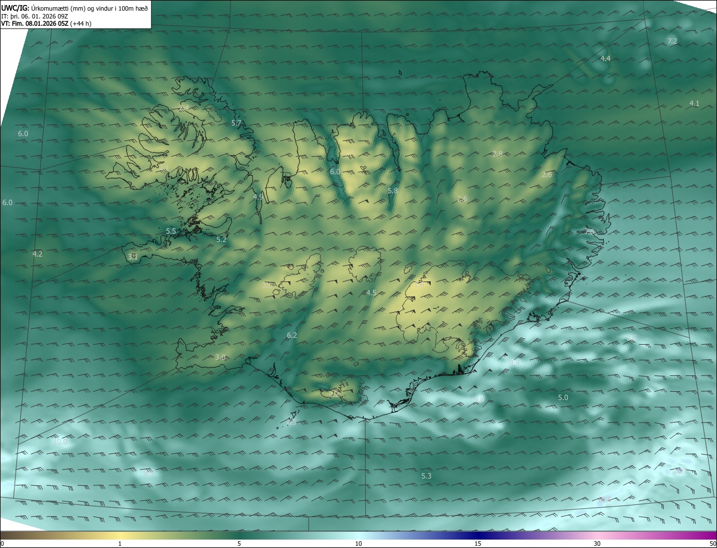Screen dimensions: 717x548
Task: Select the 4.2 label off west coast
Action: coord(37,254)
